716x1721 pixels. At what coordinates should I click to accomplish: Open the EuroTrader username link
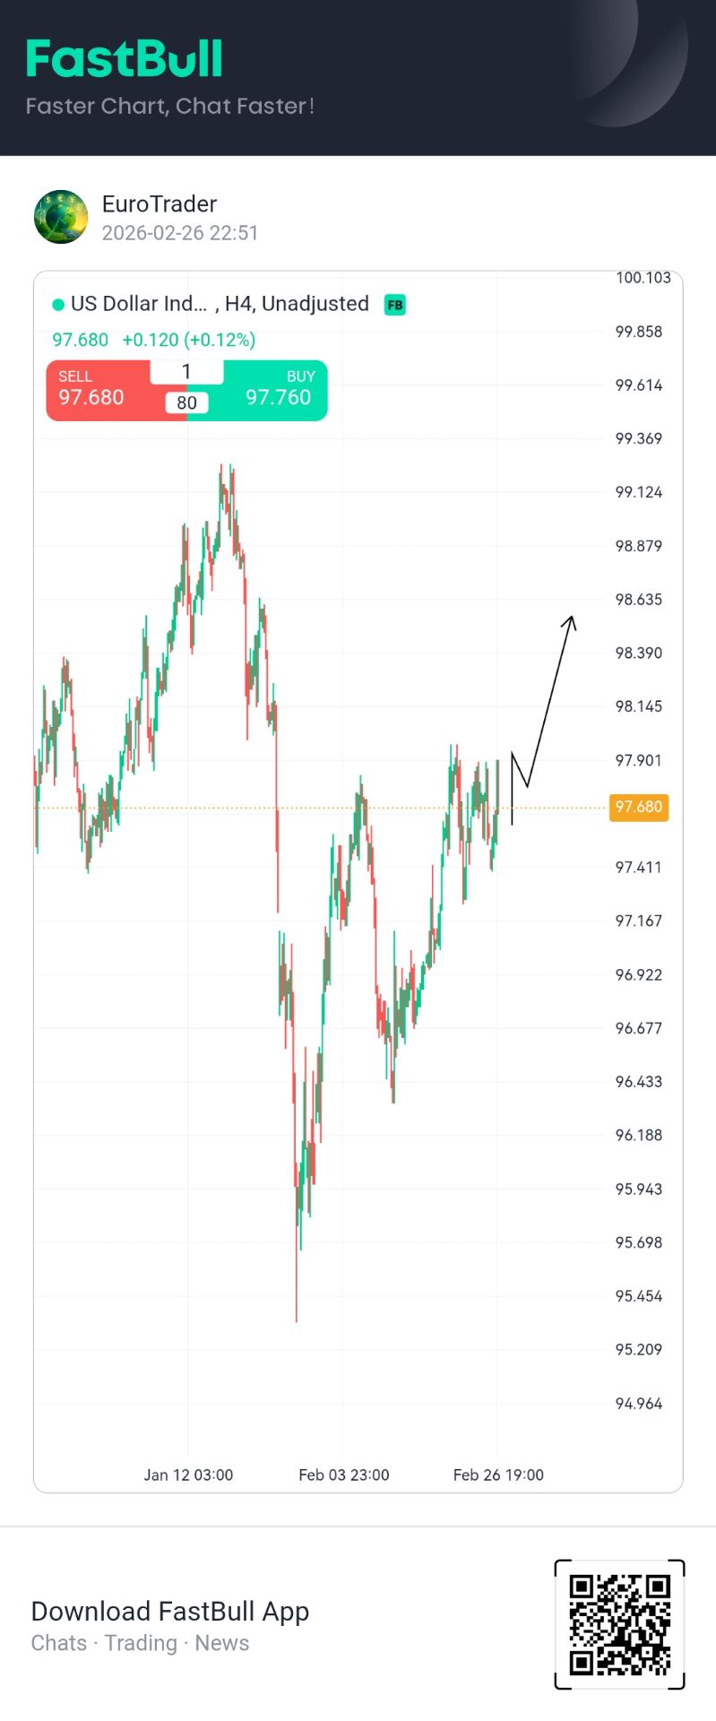point(160,204)
